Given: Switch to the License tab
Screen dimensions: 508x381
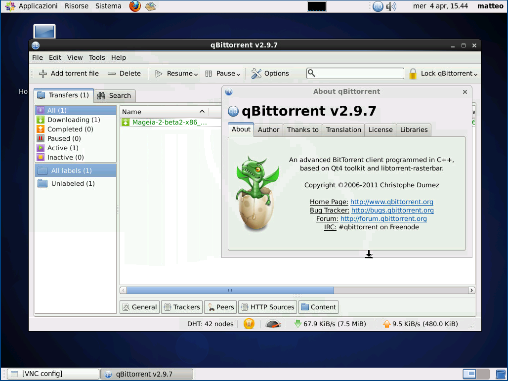Looking at the screenshot, I should point(380,130).
